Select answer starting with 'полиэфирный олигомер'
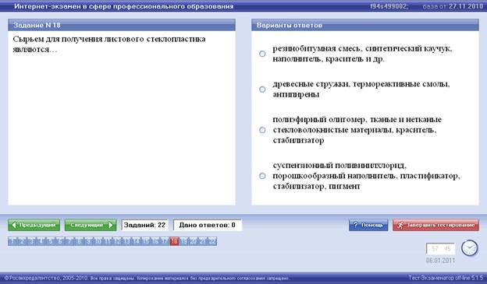This screenshot has width=487, height=284. click(262, 130)
